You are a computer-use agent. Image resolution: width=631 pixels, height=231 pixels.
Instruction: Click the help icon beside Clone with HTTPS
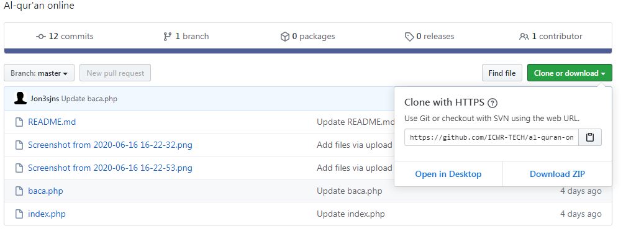[492, 103]
